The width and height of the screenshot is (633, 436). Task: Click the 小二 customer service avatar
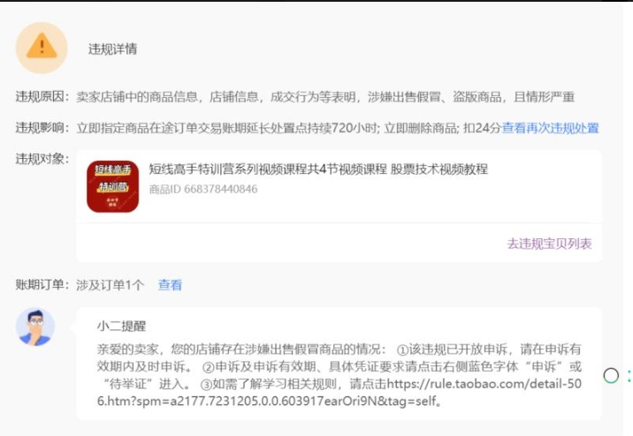click(35, 327)
